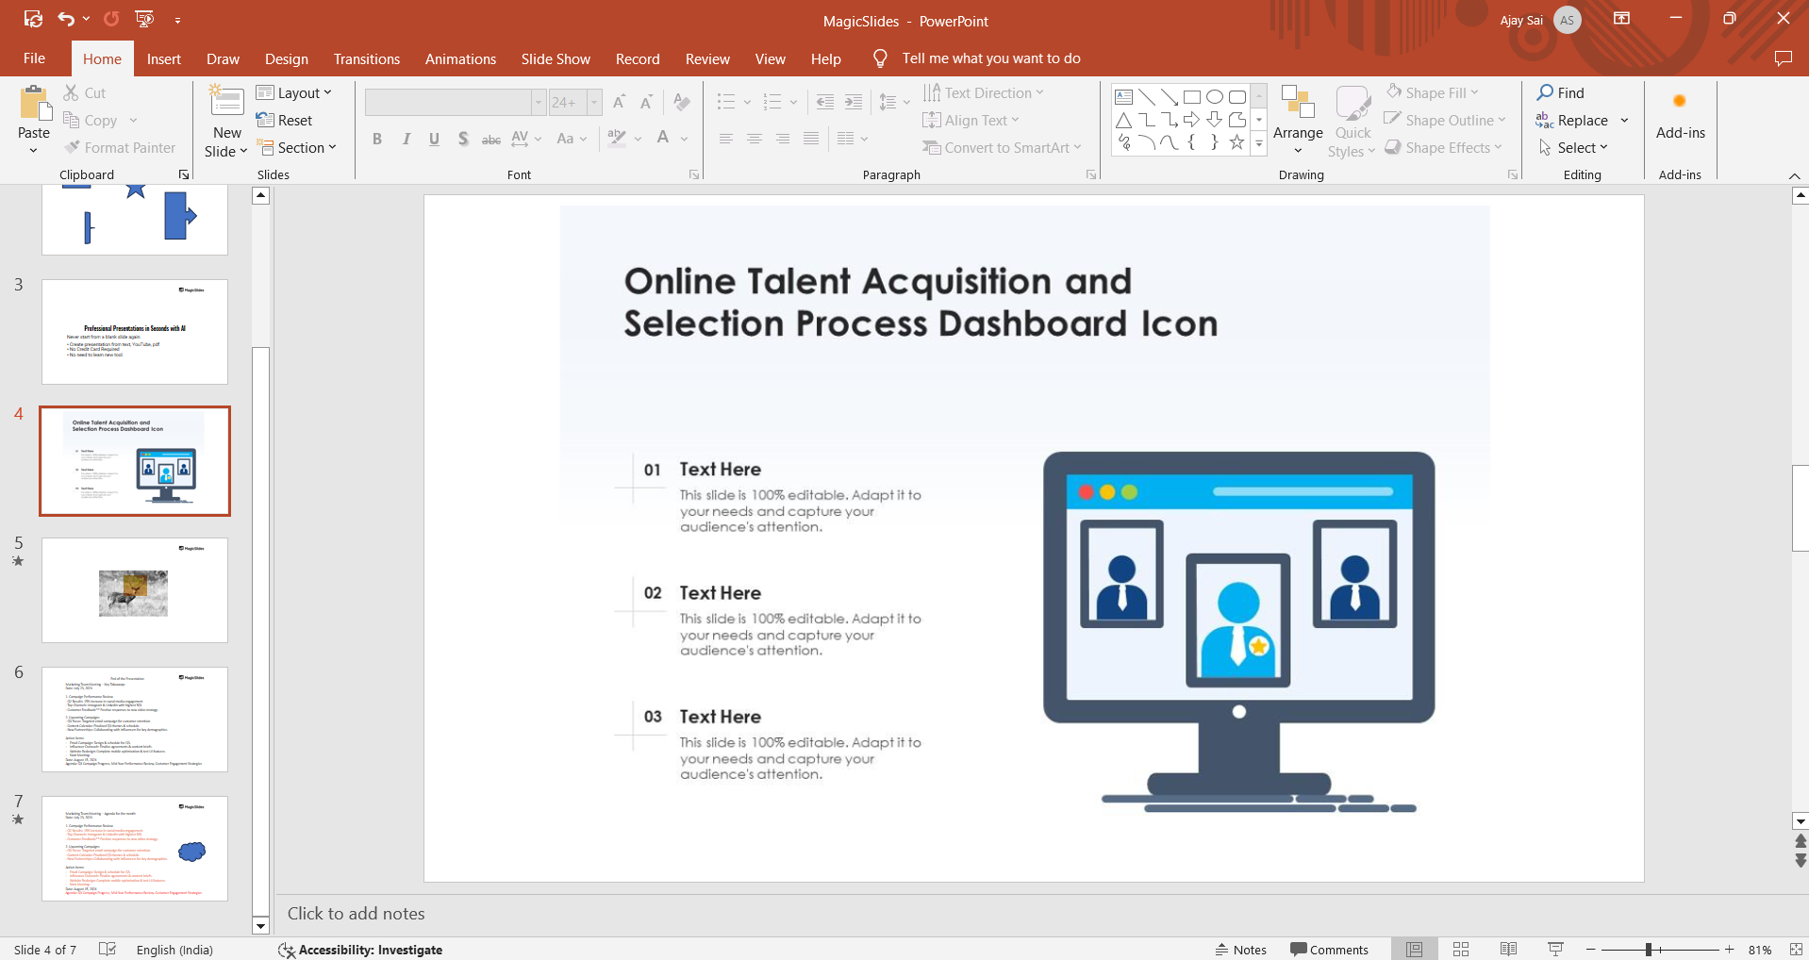Select slide 5 thumbnail with deer image

pyautogui.click(x=135, y=590)
